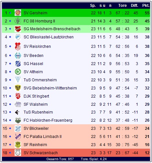This screenshot has height=163, width=152.
Task: Click the FC Habkirchen-Frauenberg green crest
Action: 18,120
